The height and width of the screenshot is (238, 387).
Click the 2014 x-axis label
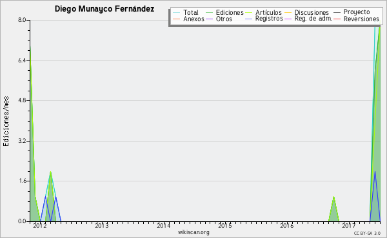point(163,226)
